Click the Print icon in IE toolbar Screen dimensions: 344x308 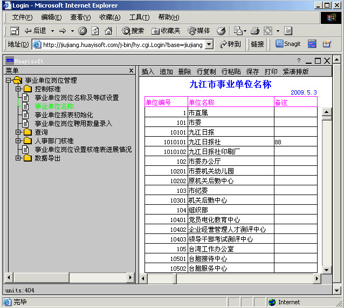(x=255, y=31)
